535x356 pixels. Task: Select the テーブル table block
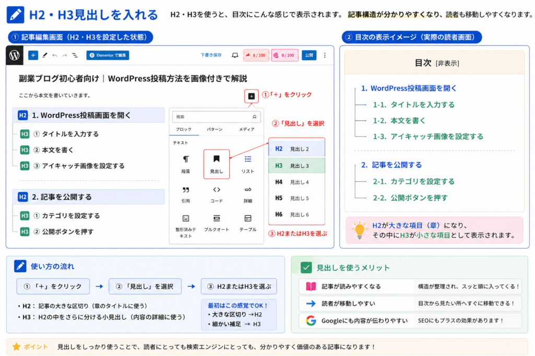248,223
